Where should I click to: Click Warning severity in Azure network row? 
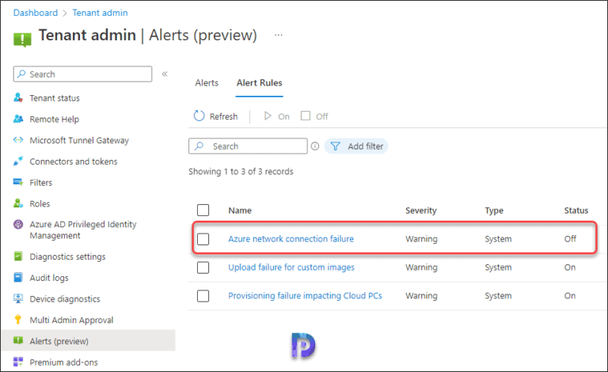pos(421,239)
